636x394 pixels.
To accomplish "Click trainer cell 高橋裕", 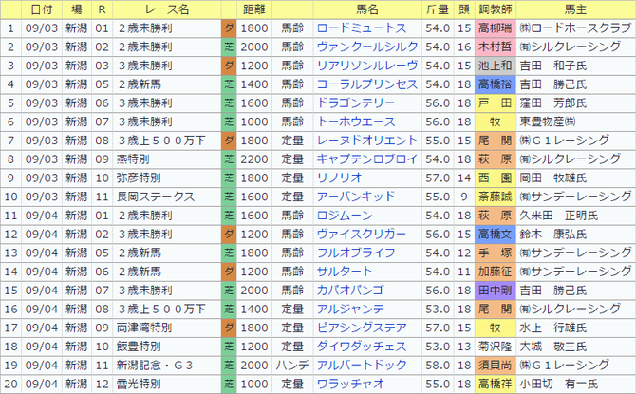I will click(496, 84).
